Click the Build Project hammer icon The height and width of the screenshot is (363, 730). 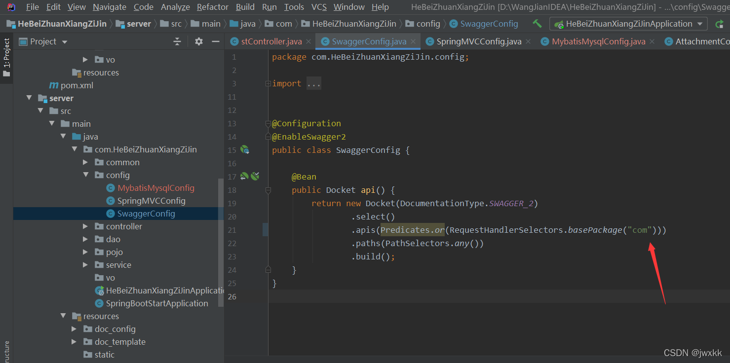(x=537, y=24)
